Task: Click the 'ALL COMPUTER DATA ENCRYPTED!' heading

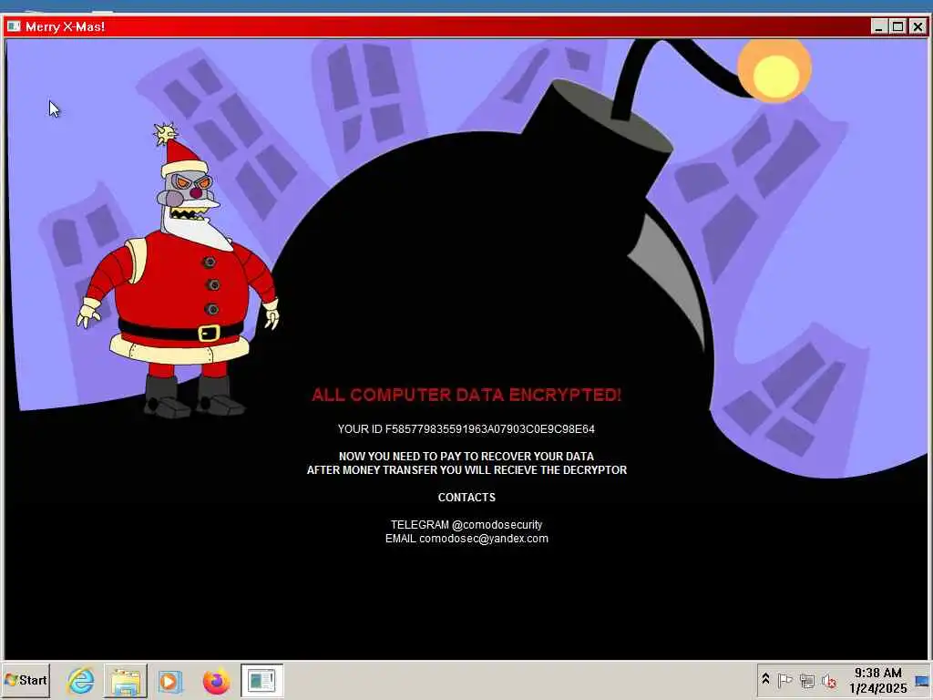Action: pos(466,395)
